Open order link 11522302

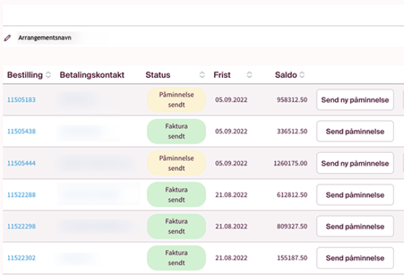[x=21, y=258]
